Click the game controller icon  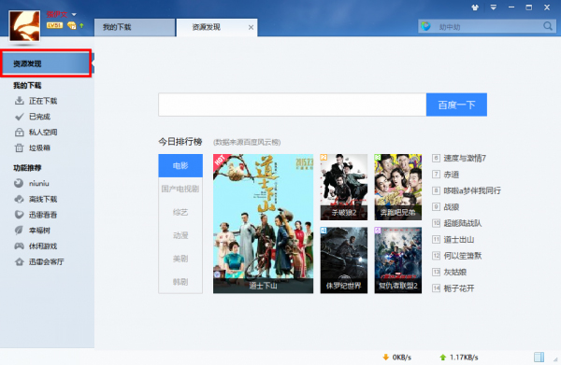click(x=19, y=246)
